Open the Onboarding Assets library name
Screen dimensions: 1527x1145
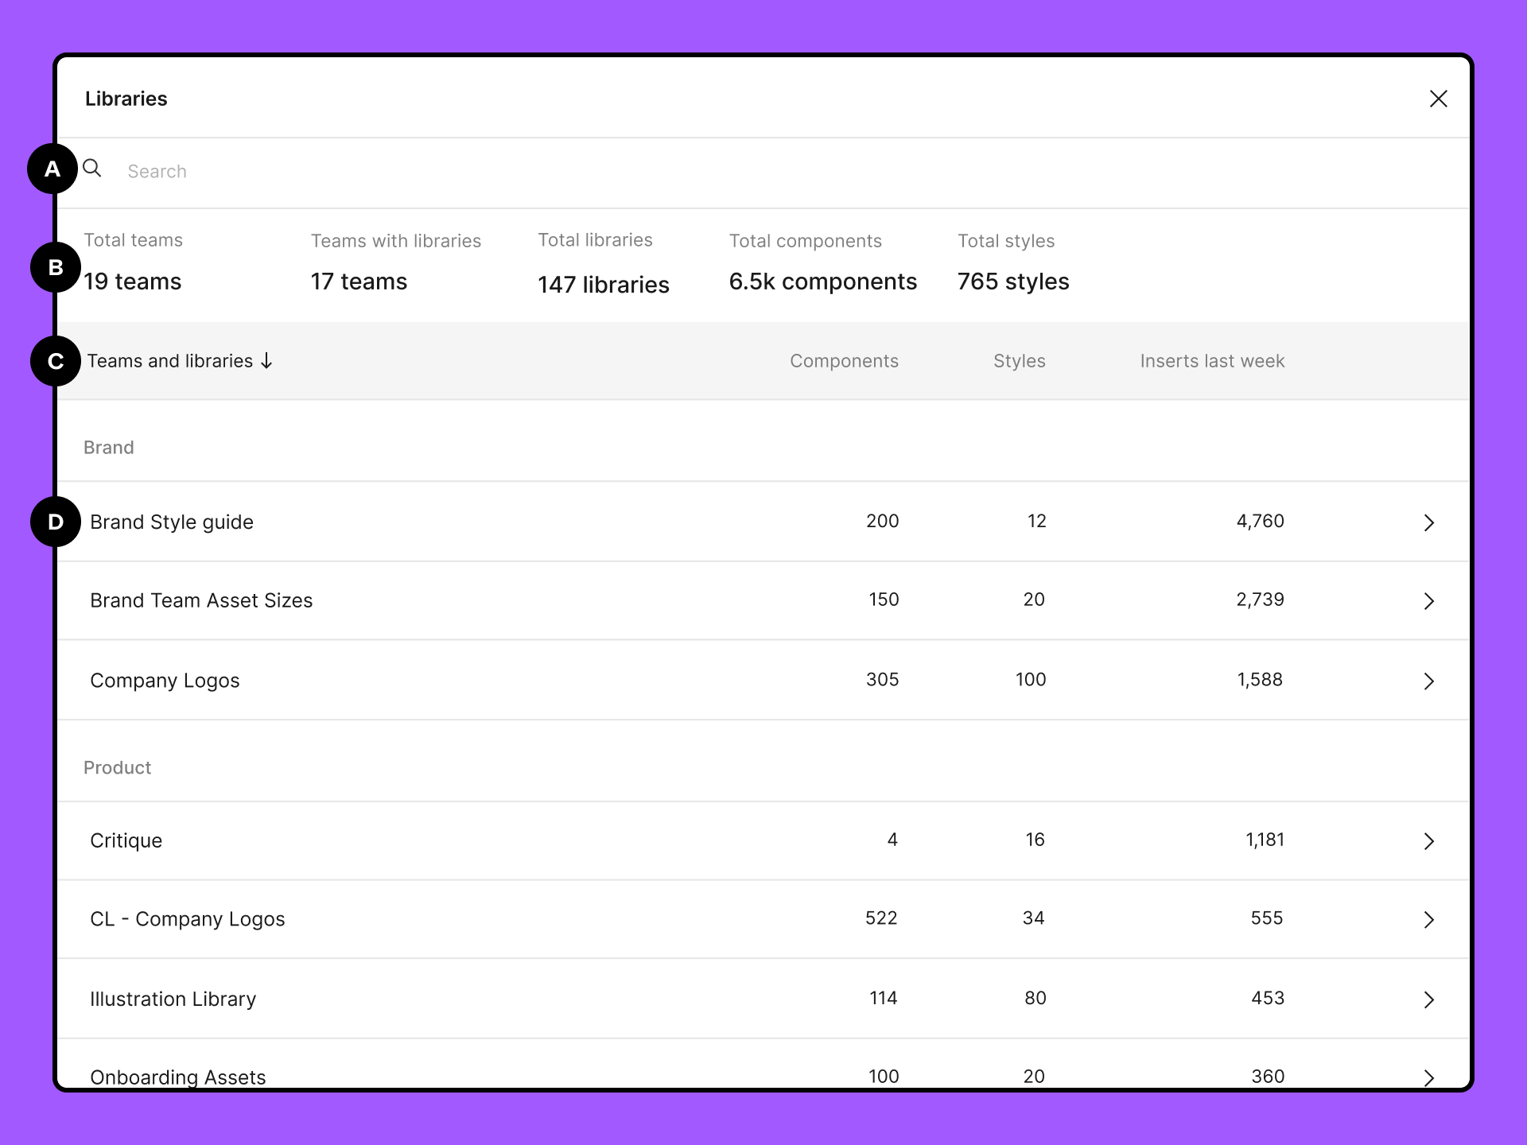177,1077
